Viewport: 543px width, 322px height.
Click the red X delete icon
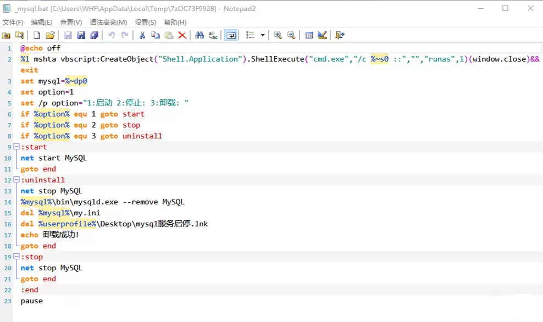pos(182,35)
